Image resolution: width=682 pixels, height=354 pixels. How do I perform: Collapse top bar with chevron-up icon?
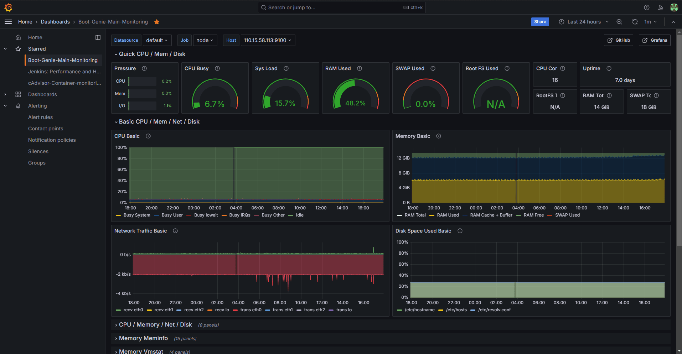click(x=673, y=22)
